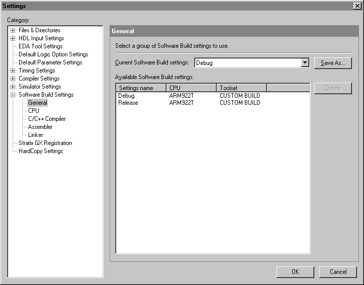
Task: Click the Save As button
Action: click(333, 63)
